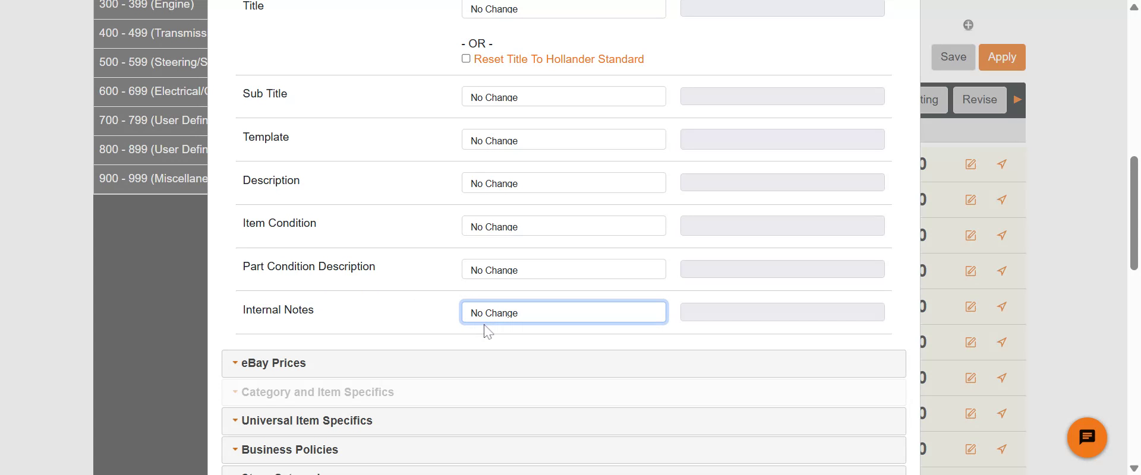Open the Internal Notes No Change dropdown

[563, 312]
